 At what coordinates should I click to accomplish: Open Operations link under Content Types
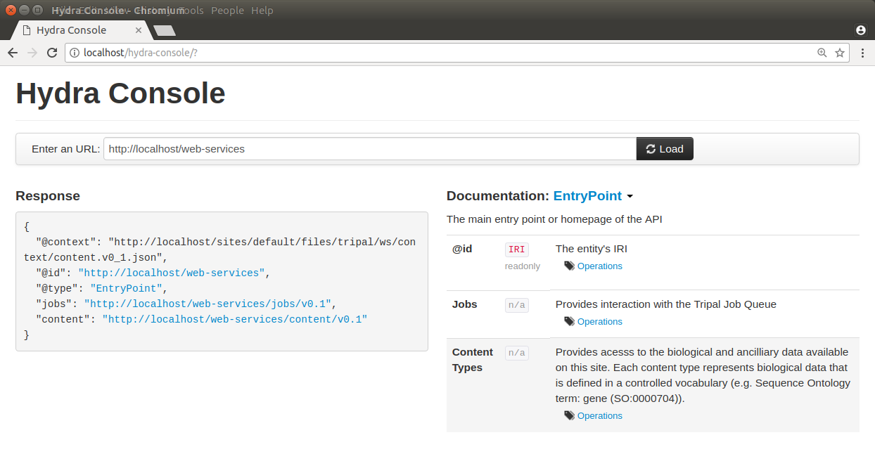[x=599, y=416]
